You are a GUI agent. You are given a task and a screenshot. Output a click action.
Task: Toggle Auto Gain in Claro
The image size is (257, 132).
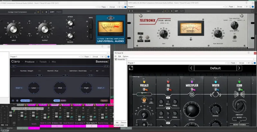[25, 101]
